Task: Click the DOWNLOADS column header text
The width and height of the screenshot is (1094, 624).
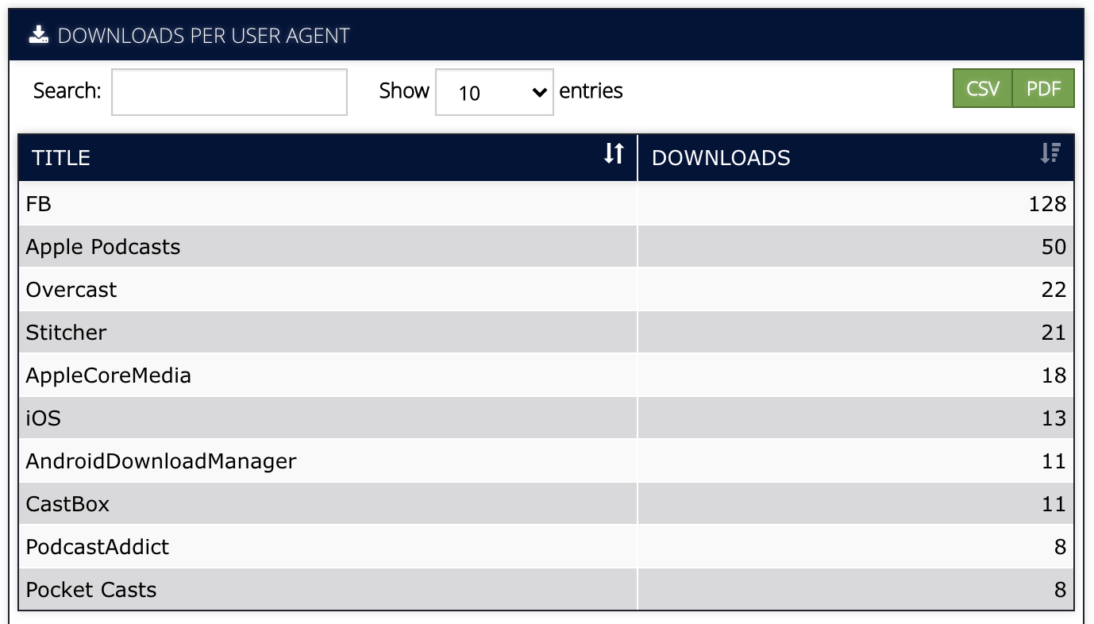Action: click(721, 158)
